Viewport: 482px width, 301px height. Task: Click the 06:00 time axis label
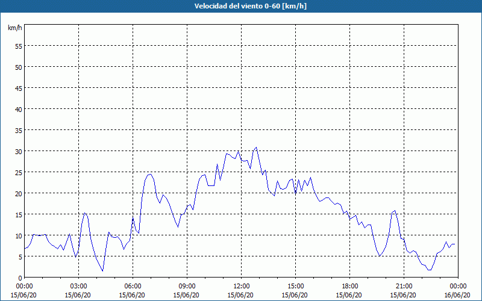[x=133, y=287]
